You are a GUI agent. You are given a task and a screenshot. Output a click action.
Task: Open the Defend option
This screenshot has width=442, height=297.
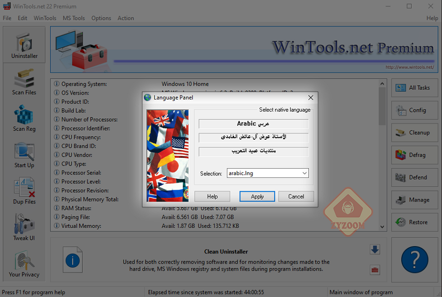pos(414,177)
